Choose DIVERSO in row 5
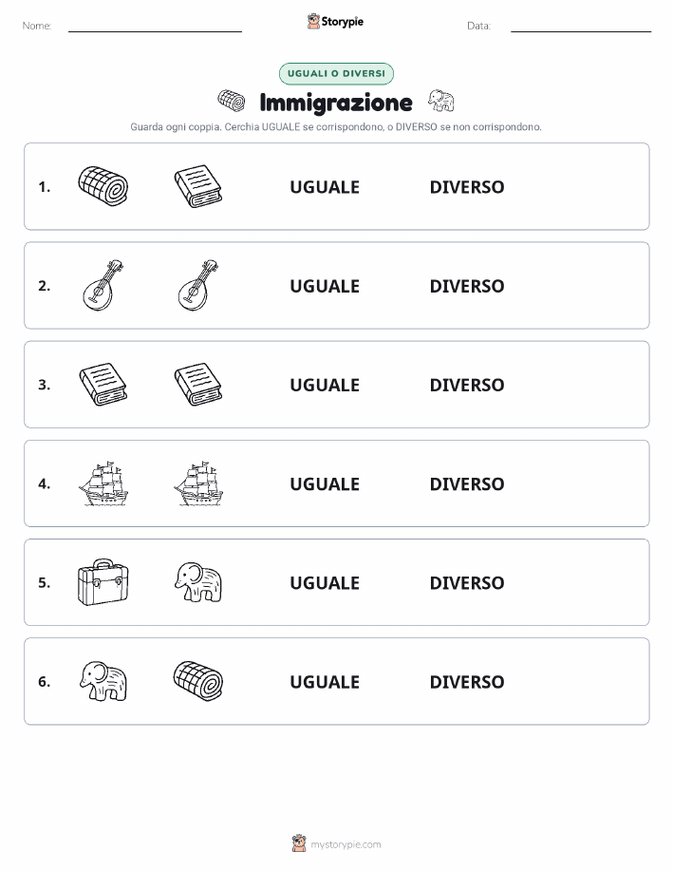 click(x=467, y=582)
